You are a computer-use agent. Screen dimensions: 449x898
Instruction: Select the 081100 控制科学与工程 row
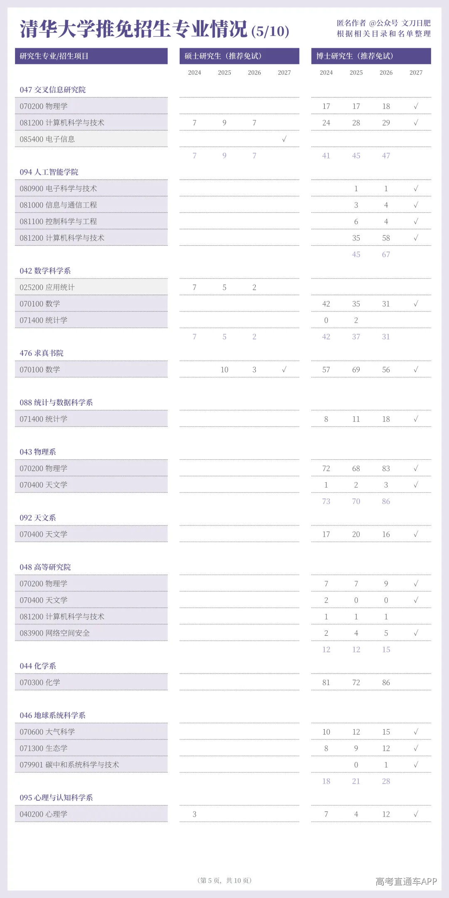click(x=91, y=221)
